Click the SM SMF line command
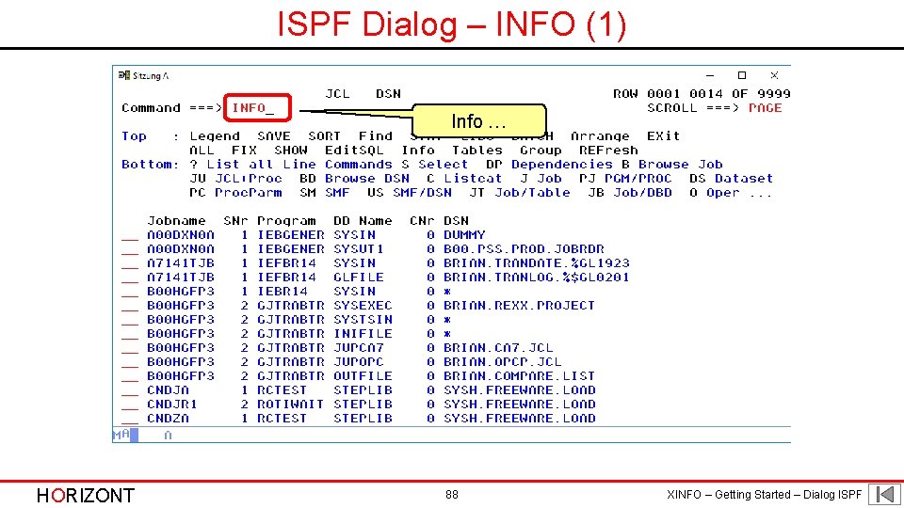Image resolution: width=904 pixels, height=508 pixels. pos(325,193)
